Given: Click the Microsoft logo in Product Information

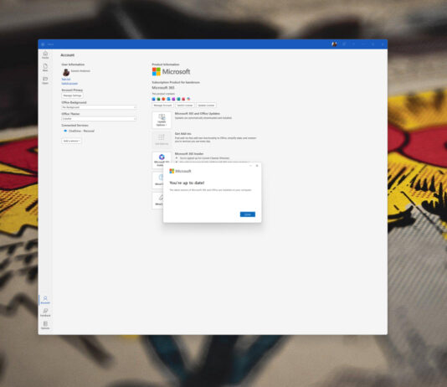Looking at the screenshot, I should point(171,71).
